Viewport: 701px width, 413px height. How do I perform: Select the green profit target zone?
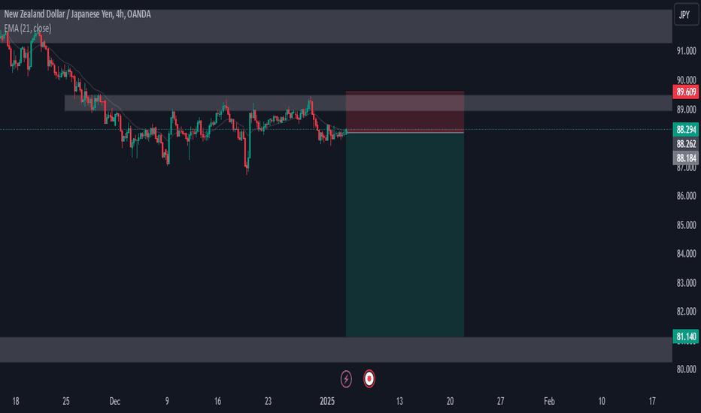pos(405,235)
